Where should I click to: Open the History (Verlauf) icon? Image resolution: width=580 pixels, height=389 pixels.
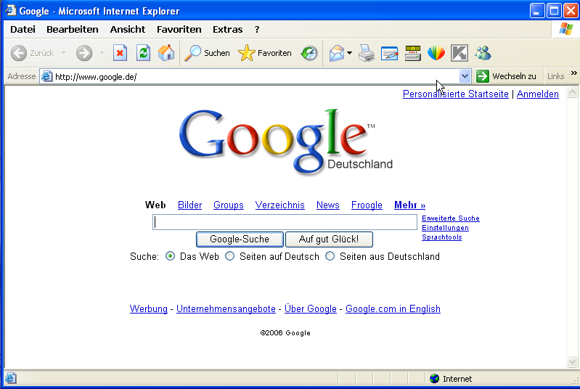click(309, 53)
